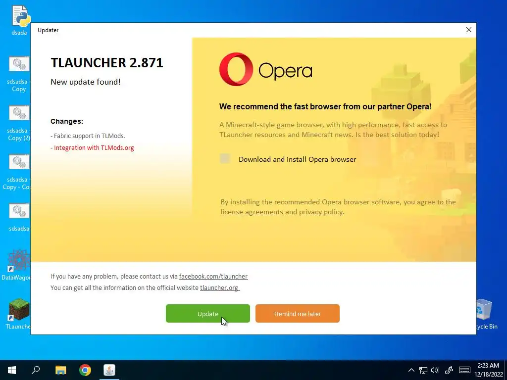Screen dimensions: 507x380
Task: Open the tlauncher.org website link
Action: (x=219, y=287)
